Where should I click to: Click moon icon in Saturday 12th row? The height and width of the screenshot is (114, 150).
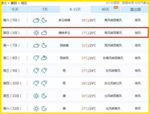click(44, 109)
